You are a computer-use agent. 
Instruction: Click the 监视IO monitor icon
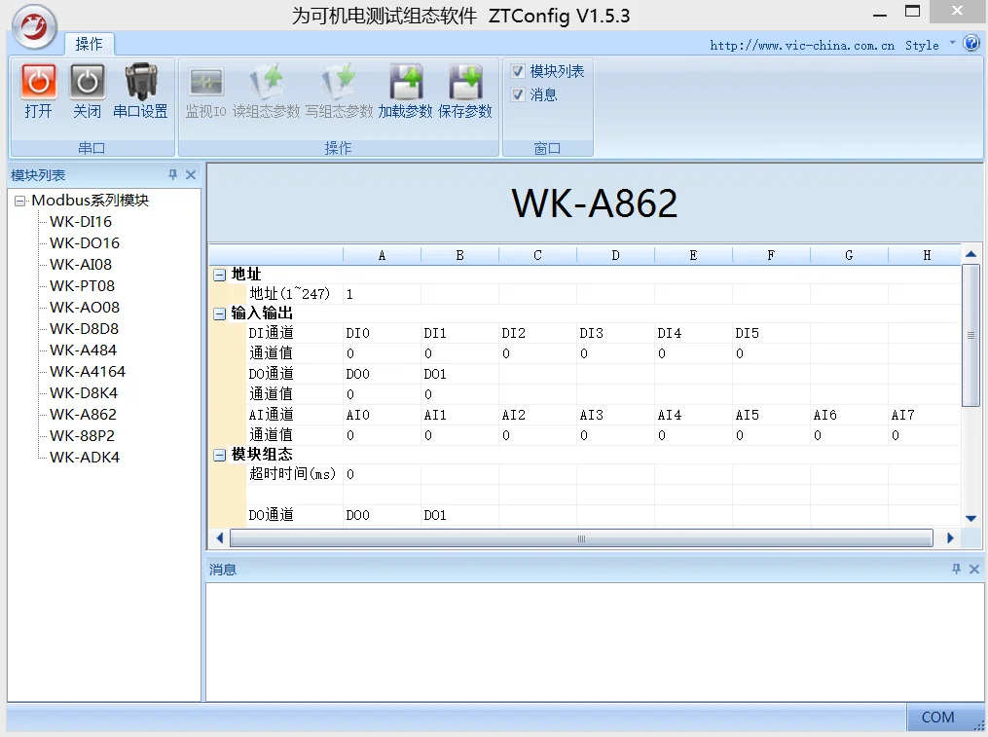tap(206, 82)
